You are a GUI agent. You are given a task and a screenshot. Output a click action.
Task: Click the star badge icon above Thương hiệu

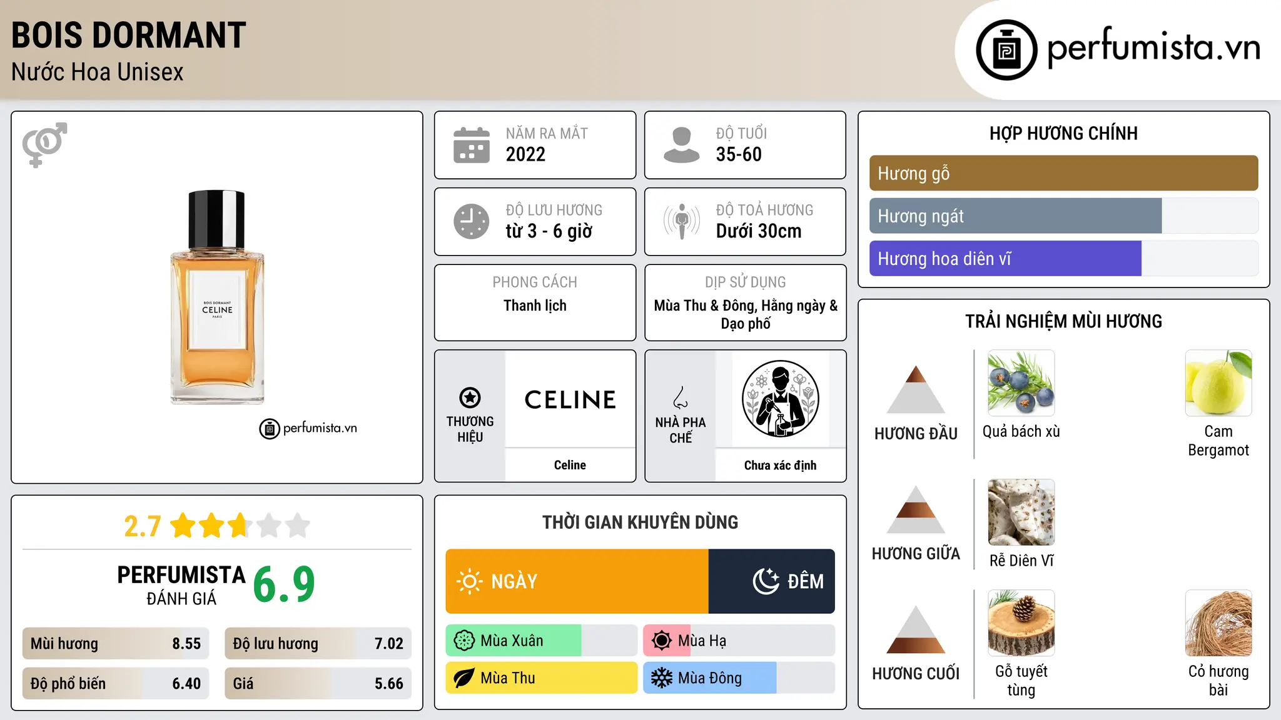tap(470, 397)
